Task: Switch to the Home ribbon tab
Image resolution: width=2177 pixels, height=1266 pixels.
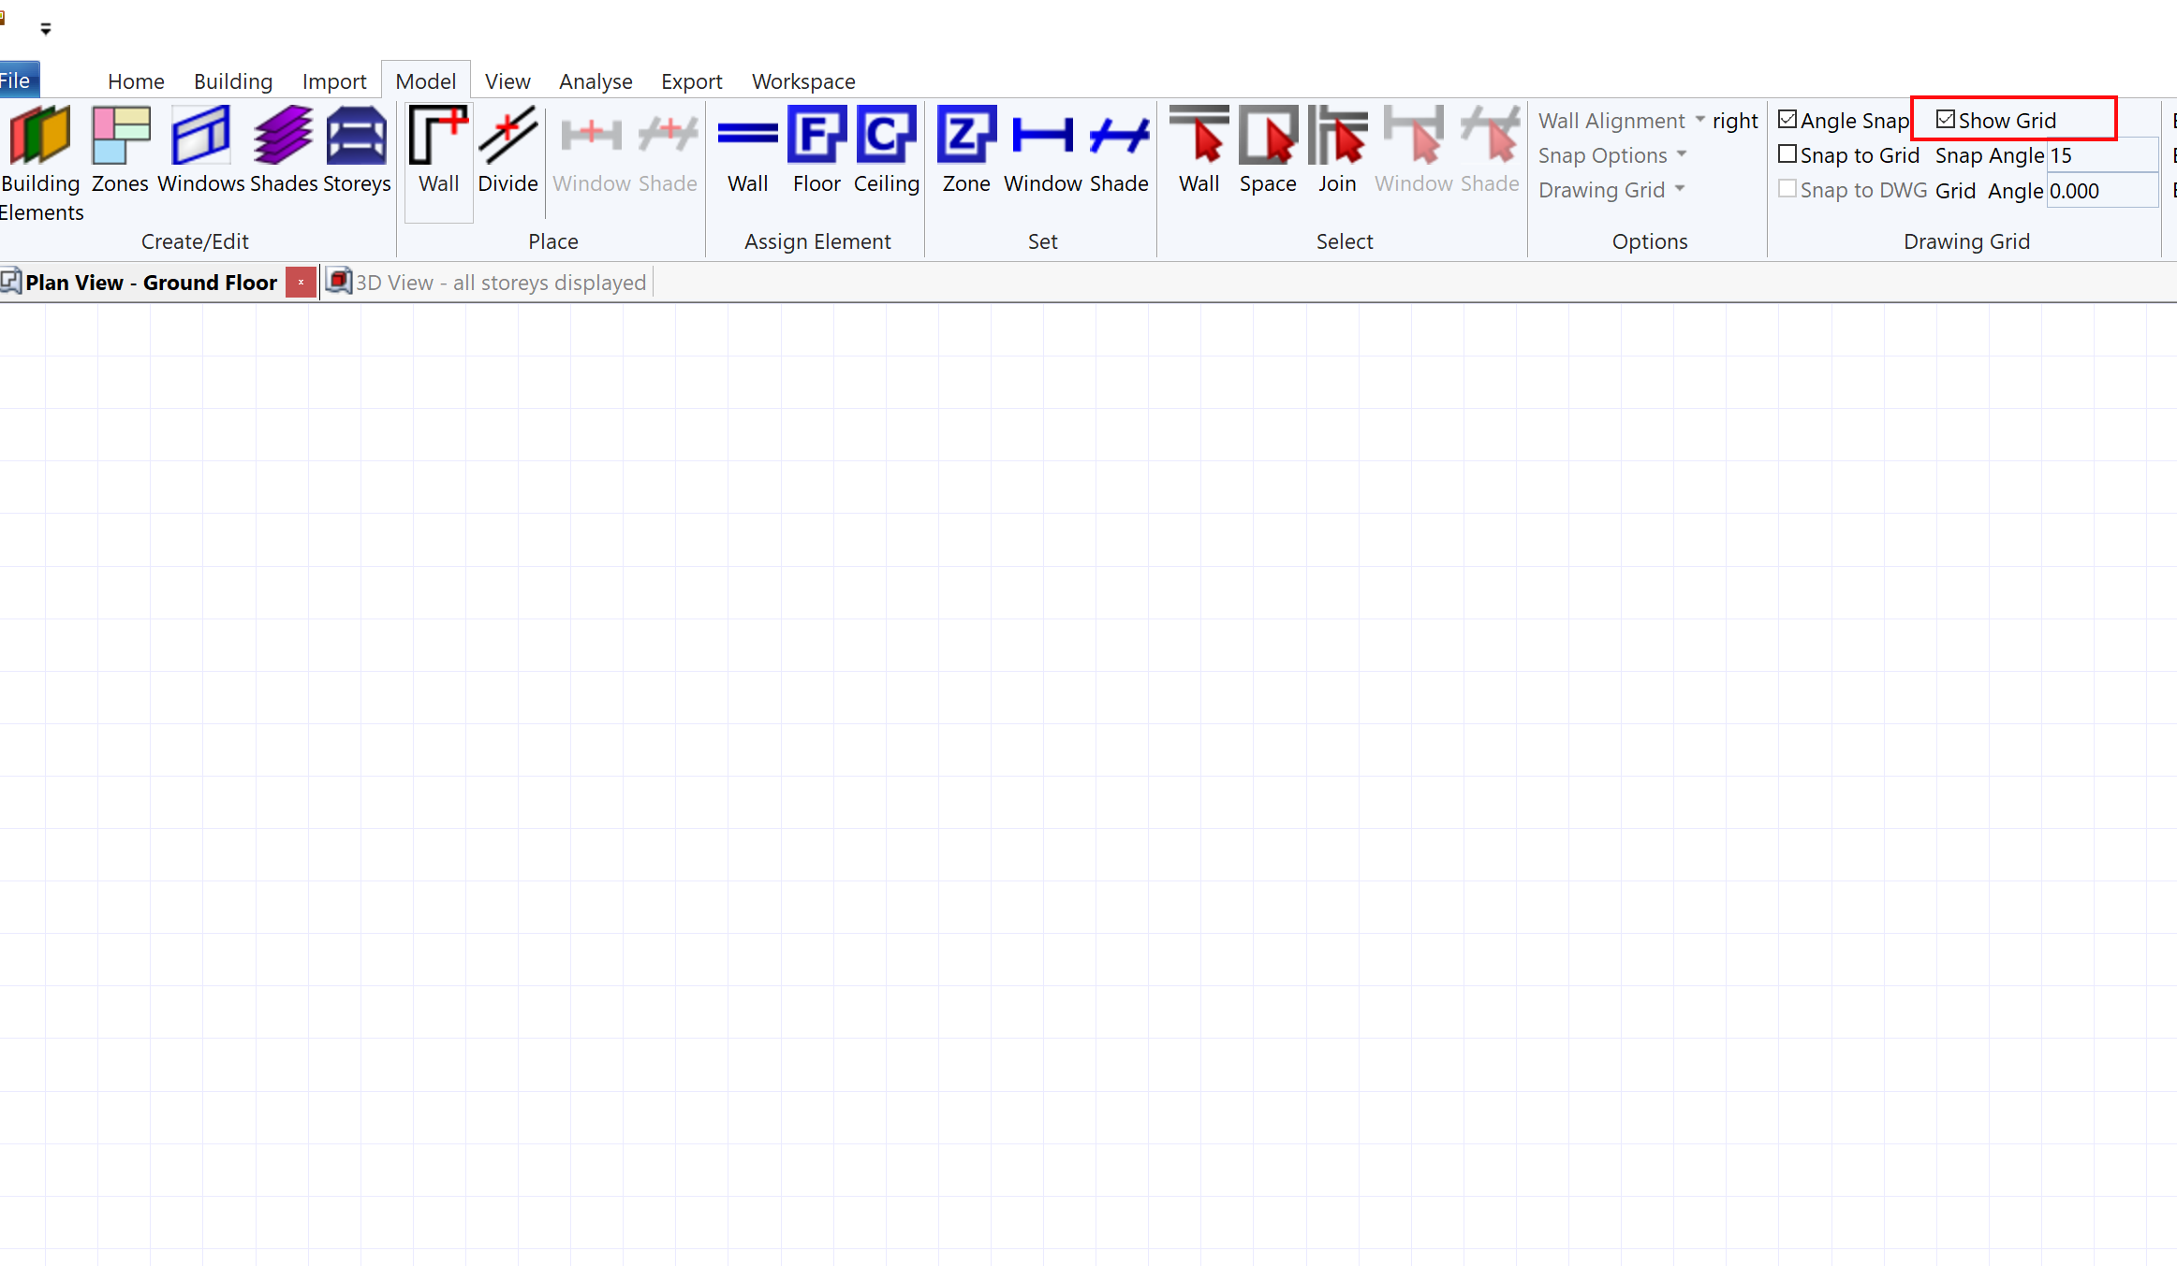Action: pos(136,81)
